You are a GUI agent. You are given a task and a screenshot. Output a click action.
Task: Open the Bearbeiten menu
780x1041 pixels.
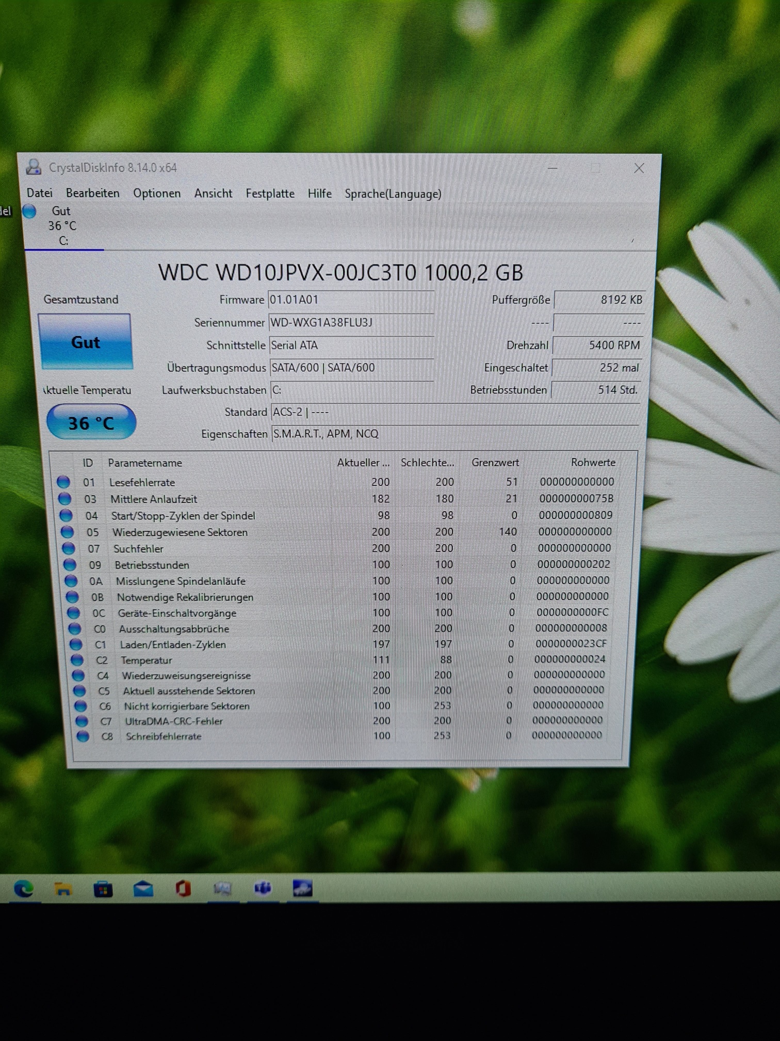[93, 193]
